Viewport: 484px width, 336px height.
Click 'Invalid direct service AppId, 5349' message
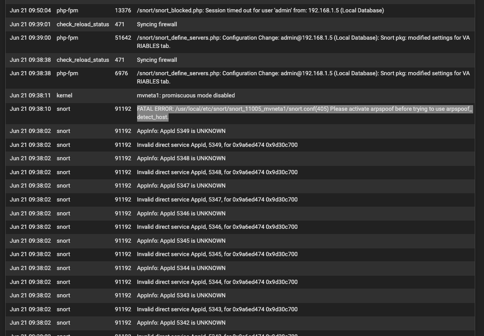217,145
